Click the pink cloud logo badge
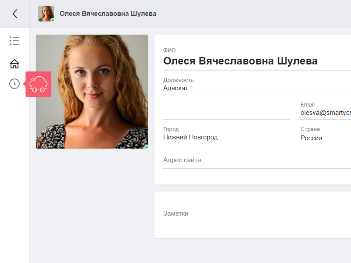Viewport: 351px width, 263px height. (x=38, y=84)
